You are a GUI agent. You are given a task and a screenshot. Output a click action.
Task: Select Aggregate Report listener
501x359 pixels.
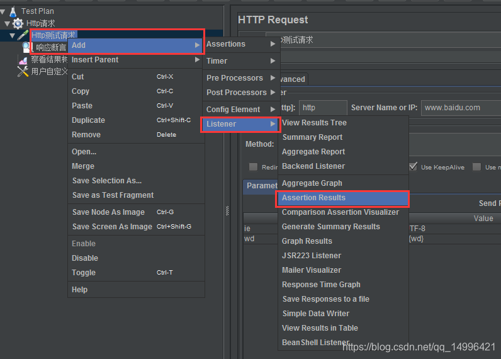(x=344, y=152)
